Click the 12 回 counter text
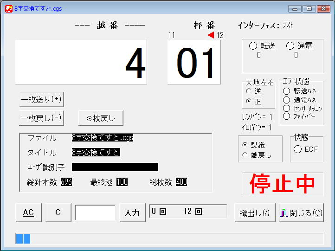The width and height of the screenshot is (335, 251). click(x=193, y=211)
